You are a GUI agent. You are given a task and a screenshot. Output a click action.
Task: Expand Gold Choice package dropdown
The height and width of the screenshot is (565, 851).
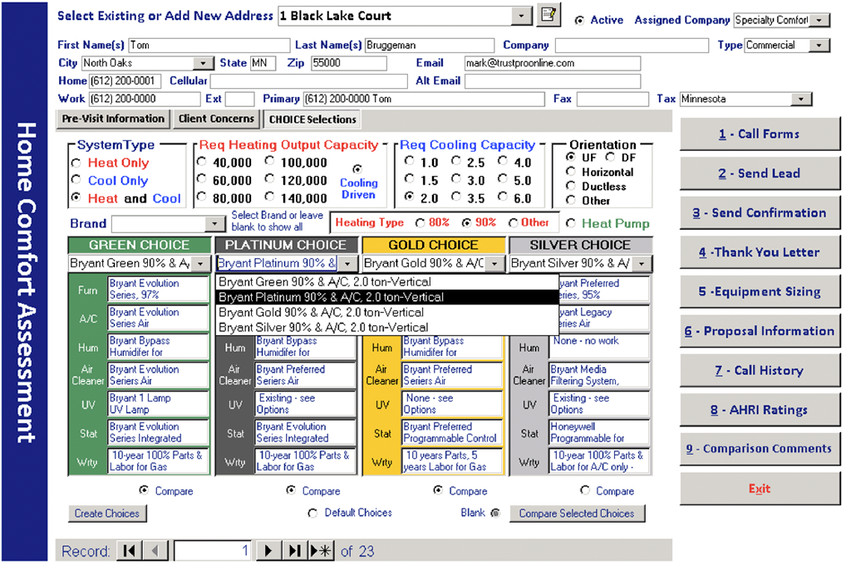click(x=494, y=264)
